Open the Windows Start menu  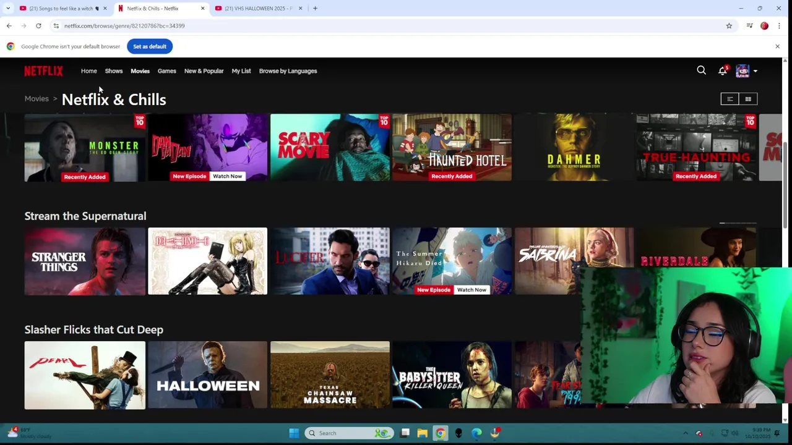[294, 433]
